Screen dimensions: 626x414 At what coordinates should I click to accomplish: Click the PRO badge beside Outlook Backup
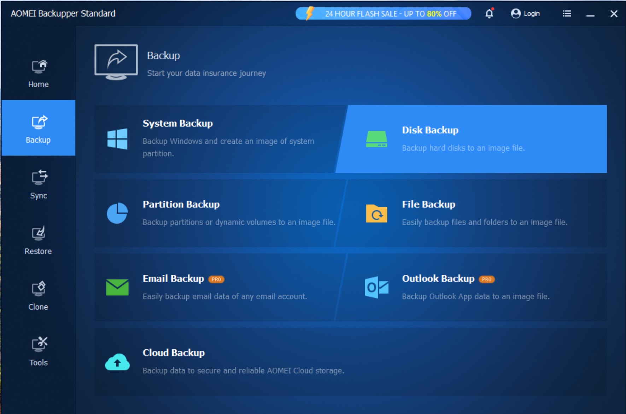pos(487,279)
